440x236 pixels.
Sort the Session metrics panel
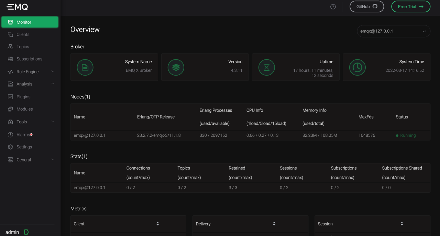point(402,224)
